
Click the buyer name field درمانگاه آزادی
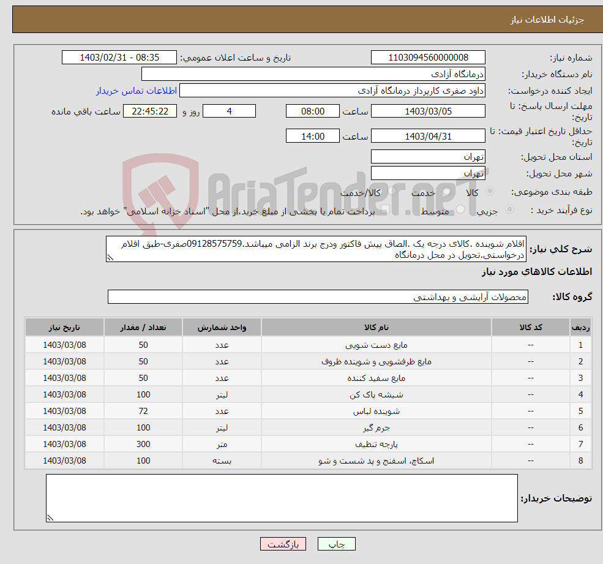pyautogui.click(x=313, y=74)
